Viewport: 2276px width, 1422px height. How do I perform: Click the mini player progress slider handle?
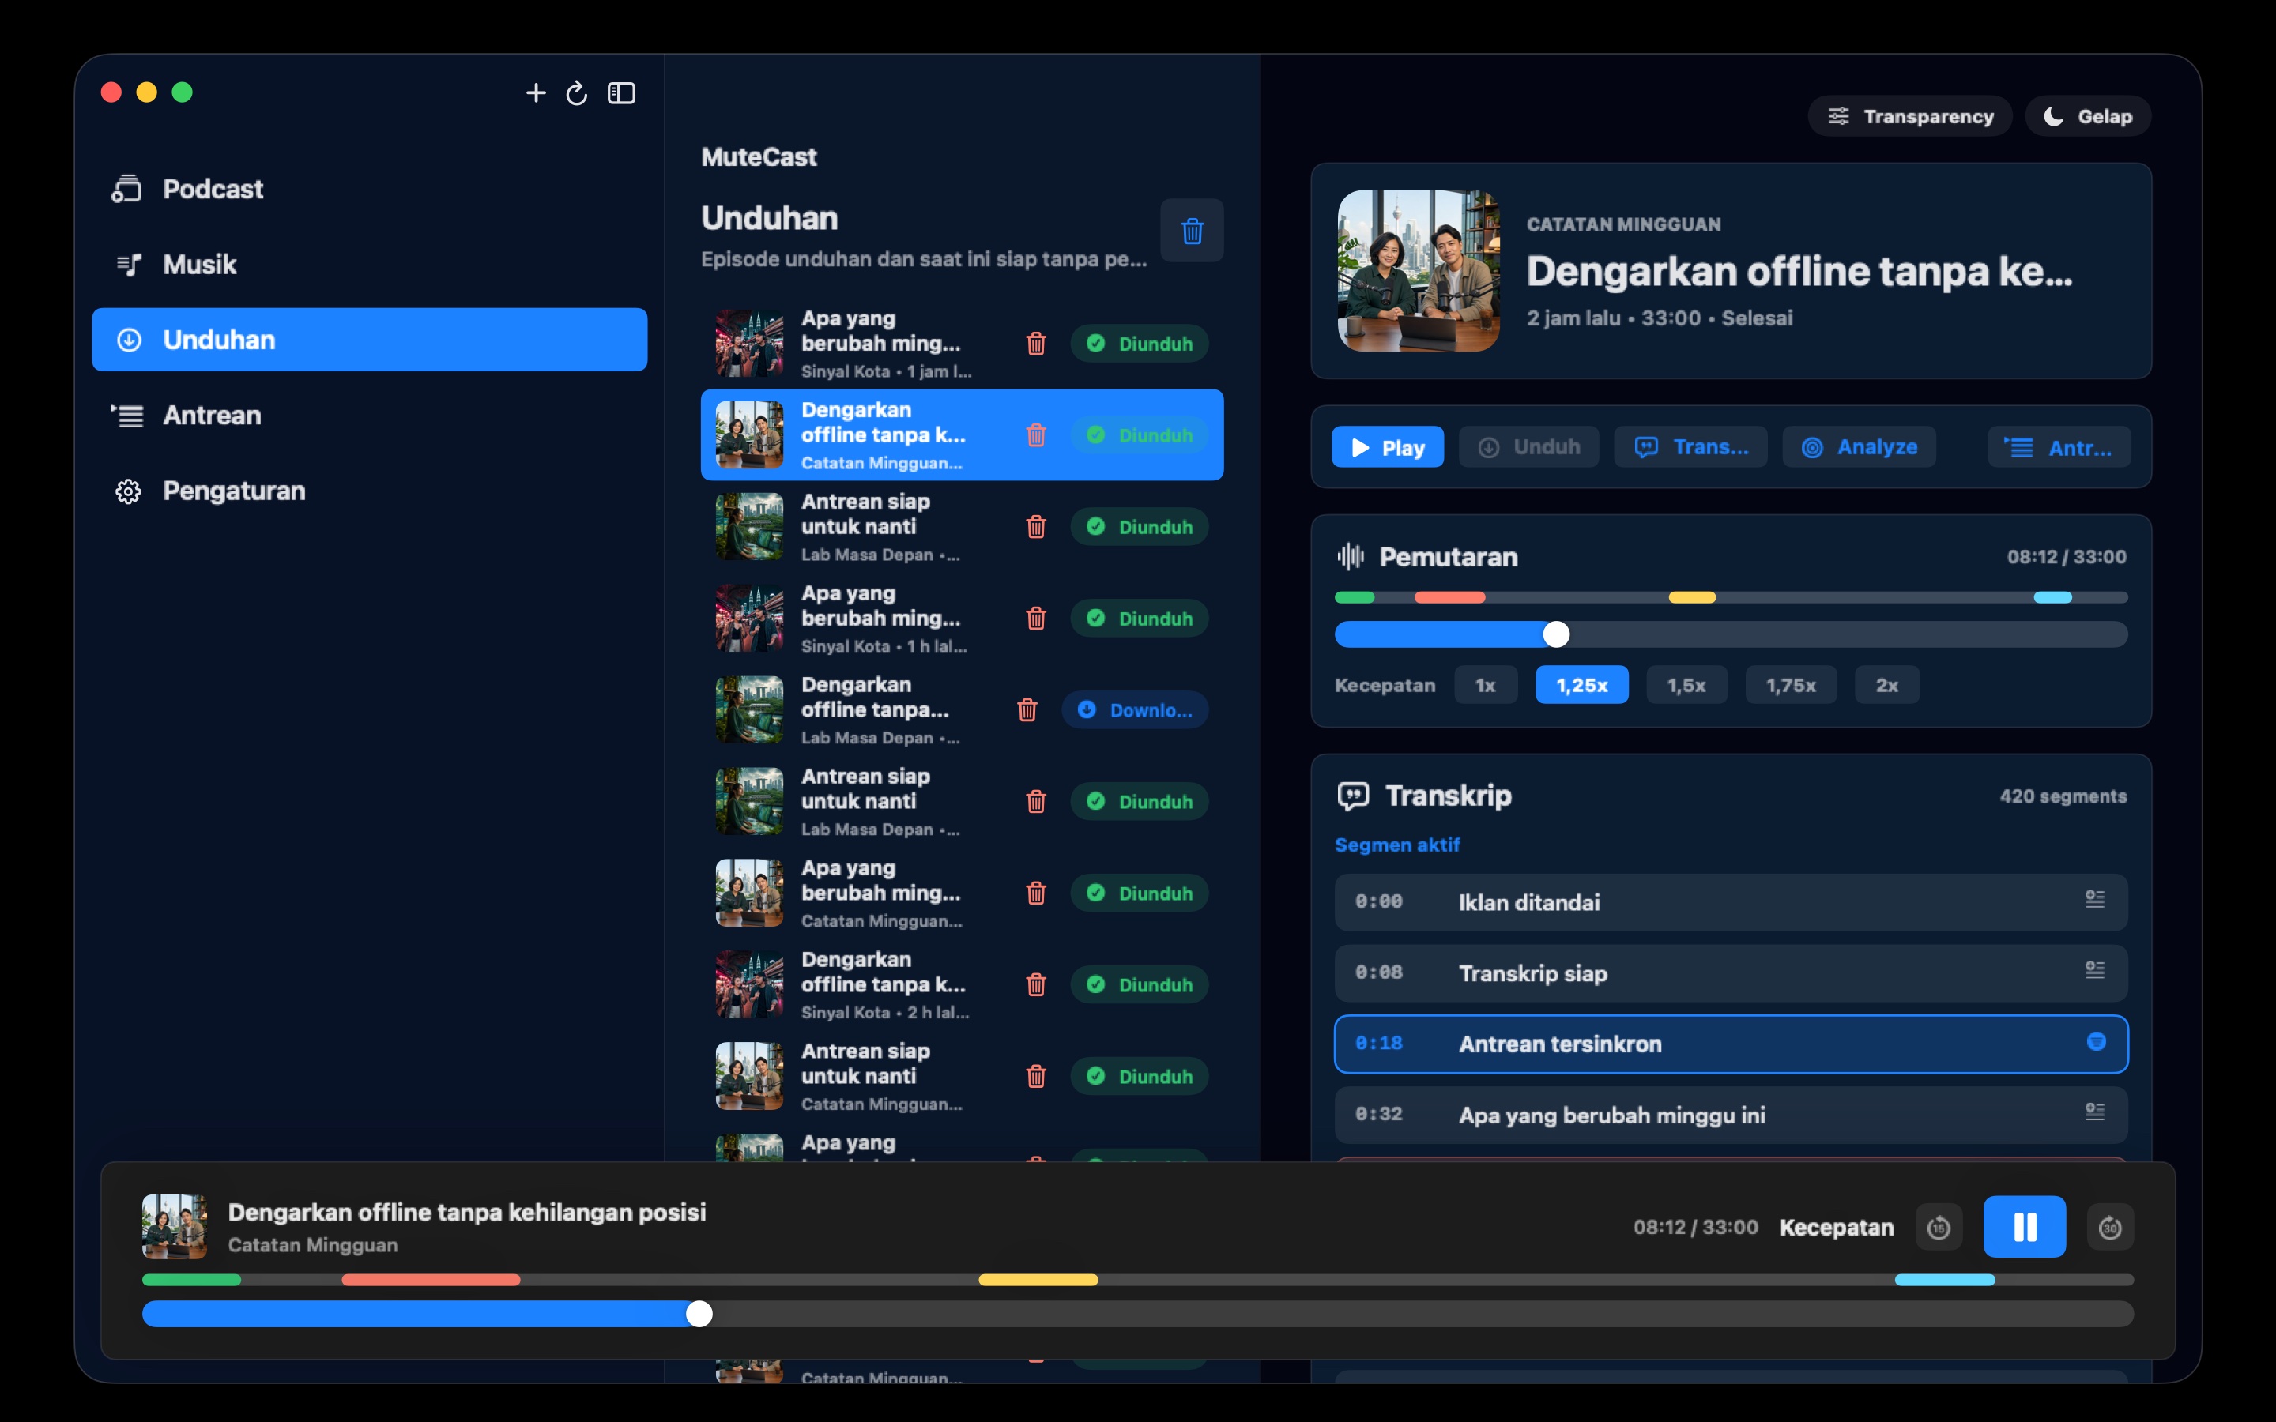coord(699,1314)
